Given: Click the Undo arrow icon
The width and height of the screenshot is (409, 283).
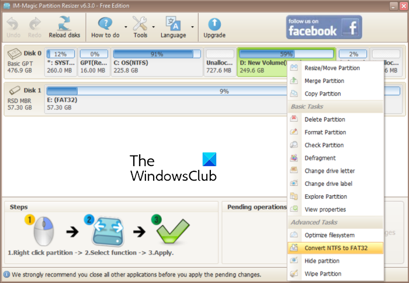Looking at the screenshot, I should 12,24.
